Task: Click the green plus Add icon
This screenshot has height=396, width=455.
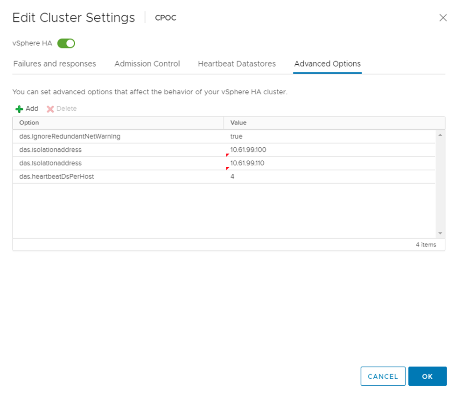Action: [19, 109]
